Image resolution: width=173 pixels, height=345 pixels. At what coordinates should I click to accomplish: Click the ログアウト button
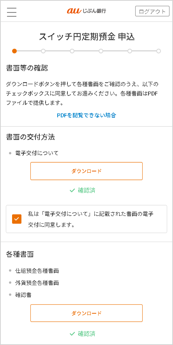coord(152,11)
